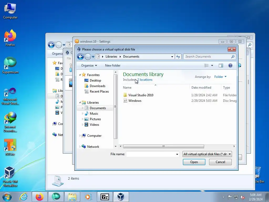Click Show desktop button at taskbar end
The height and width of the screenshot is (202, 269).
(267, 197)
